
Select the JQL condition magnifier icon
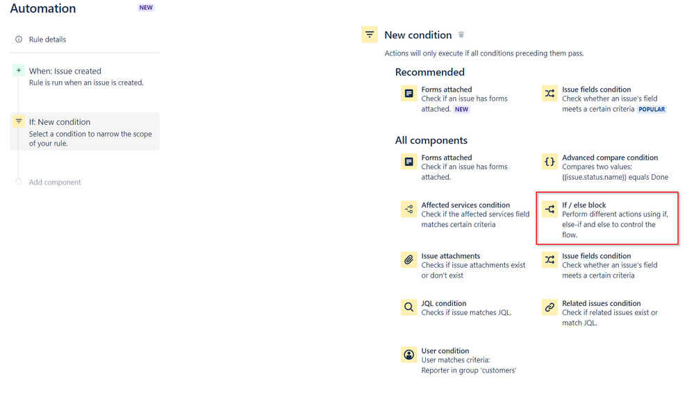coord(409,307)
